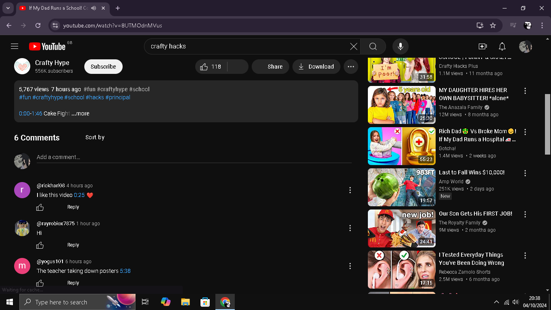Show hidden system tray icons
The width and height of the screenshot is (551, 310).
click(496, 302)
